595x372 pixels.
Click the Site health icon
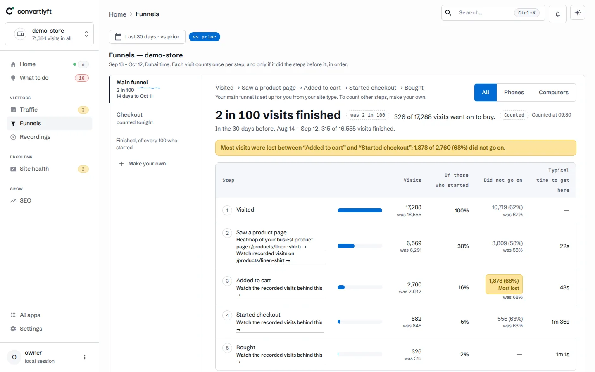pyautogui.click(x=13, y=169)
